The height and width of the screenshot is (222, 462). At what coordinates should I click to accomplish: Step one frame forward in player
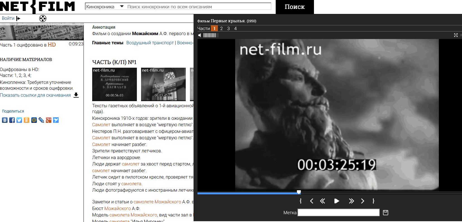(363, 201)
